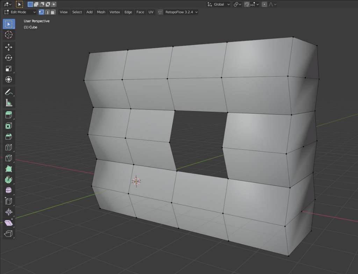Enable proportional editing
This screenshot has width=358, height=274.
pos(264,4)
